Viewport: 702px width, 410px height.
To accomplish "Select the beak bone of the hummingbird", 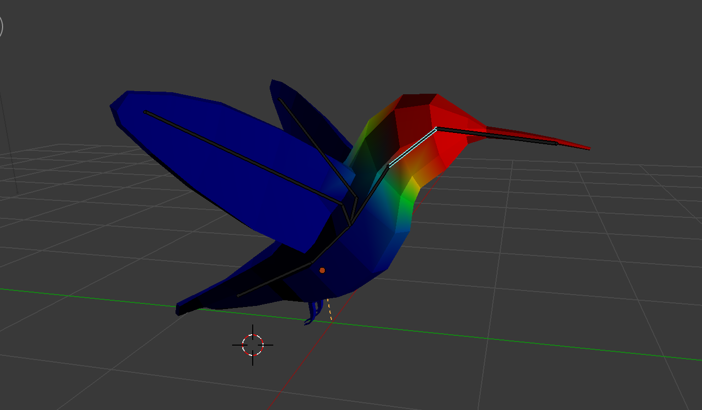I will pos(497,136).
